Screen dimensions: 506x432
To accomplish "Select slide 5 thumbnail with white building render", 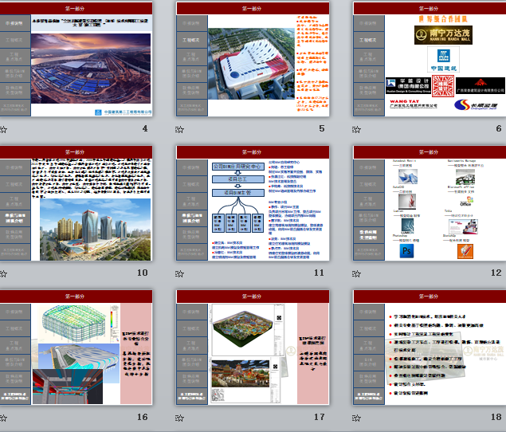I will [x=253, y=59].
